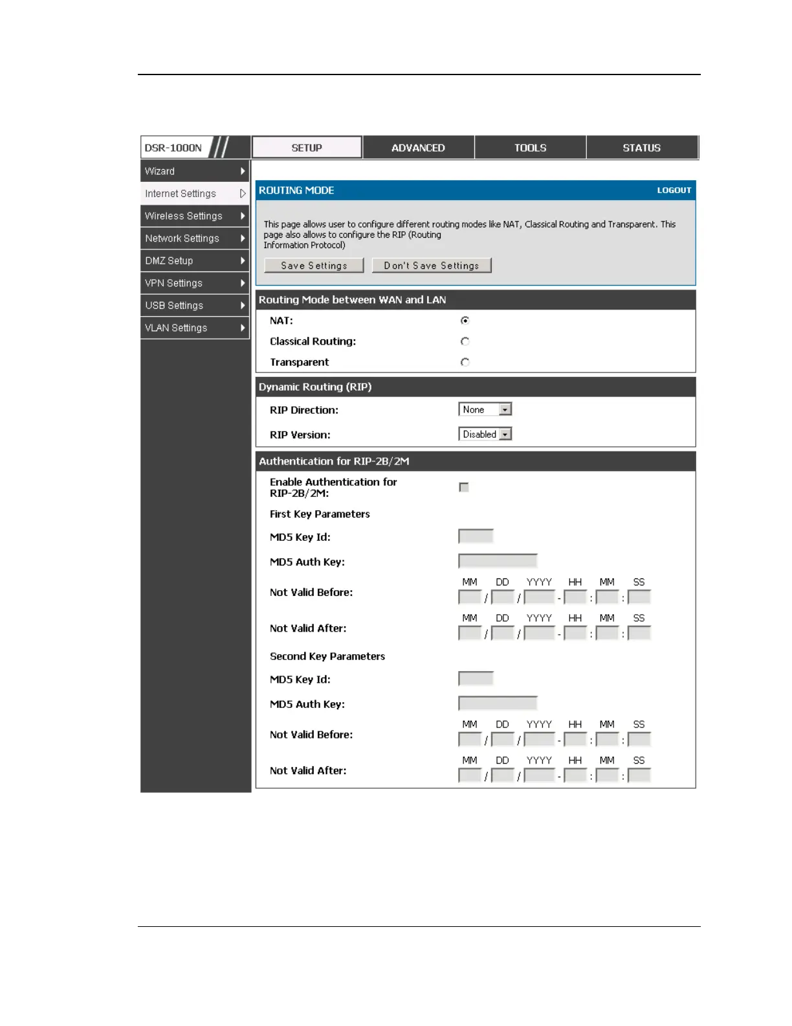
Task: Expand the arrow next to USB Settings
Action: click(243, 305)
